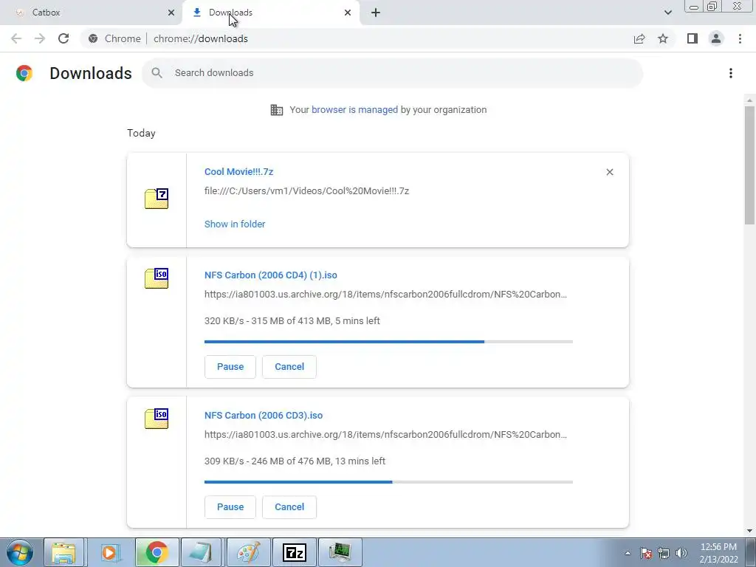Open 7-Zip from the taskbar
The height and width of the screenshot is (567, 756).
coord(295,552)
